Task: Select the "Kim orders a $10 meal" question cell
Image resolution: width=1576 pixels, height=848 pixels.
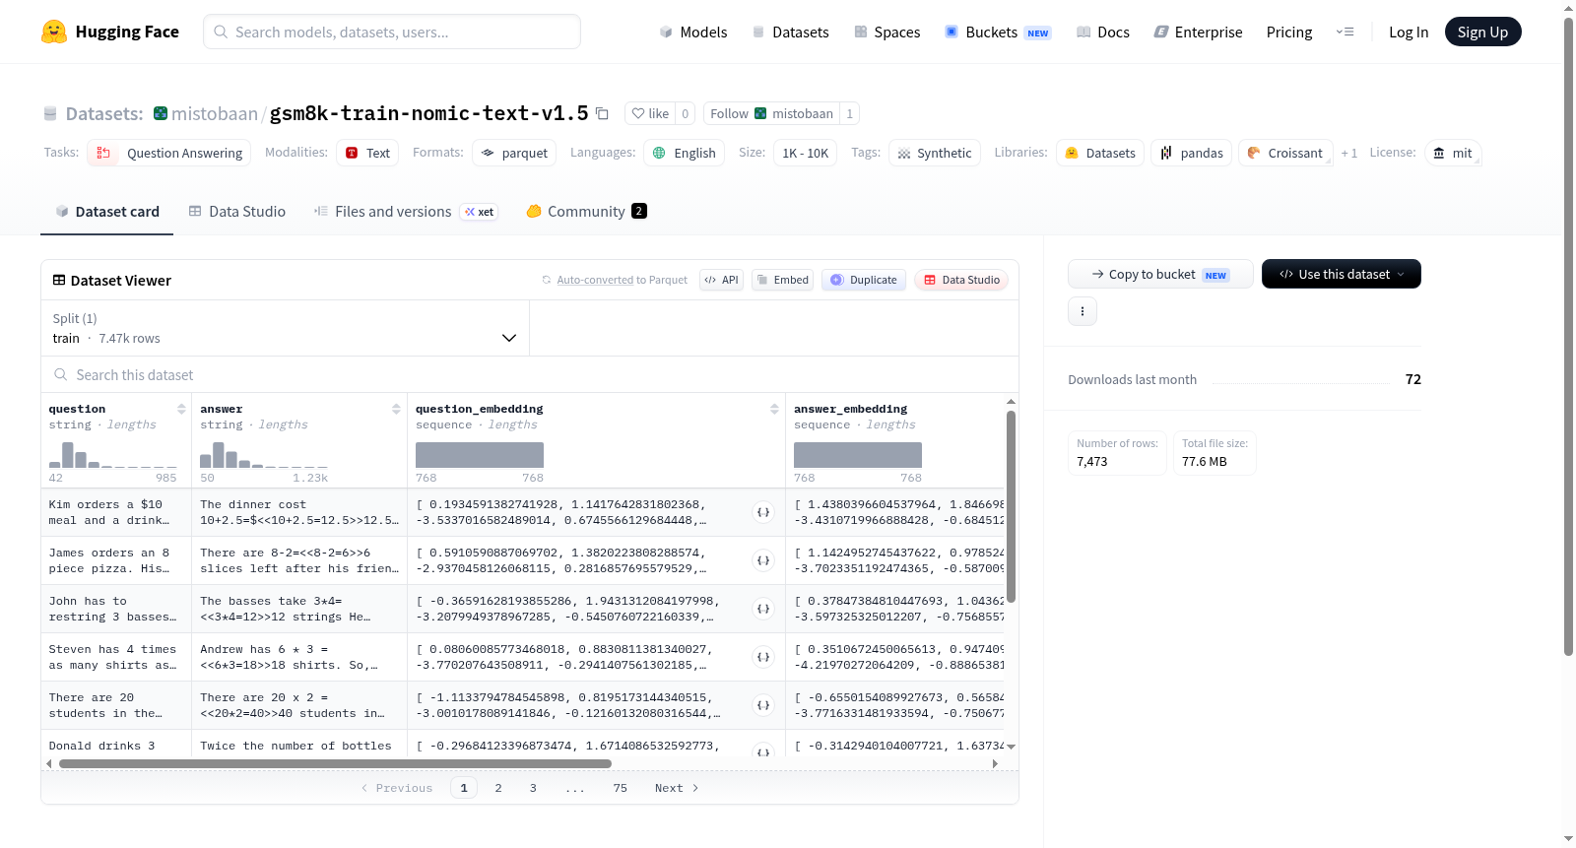Action: pyautogui.click(x=116, y=512)
